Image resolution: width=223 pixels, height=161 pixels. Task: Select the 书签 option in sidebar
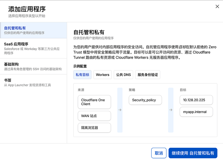[x=34, y=82]
